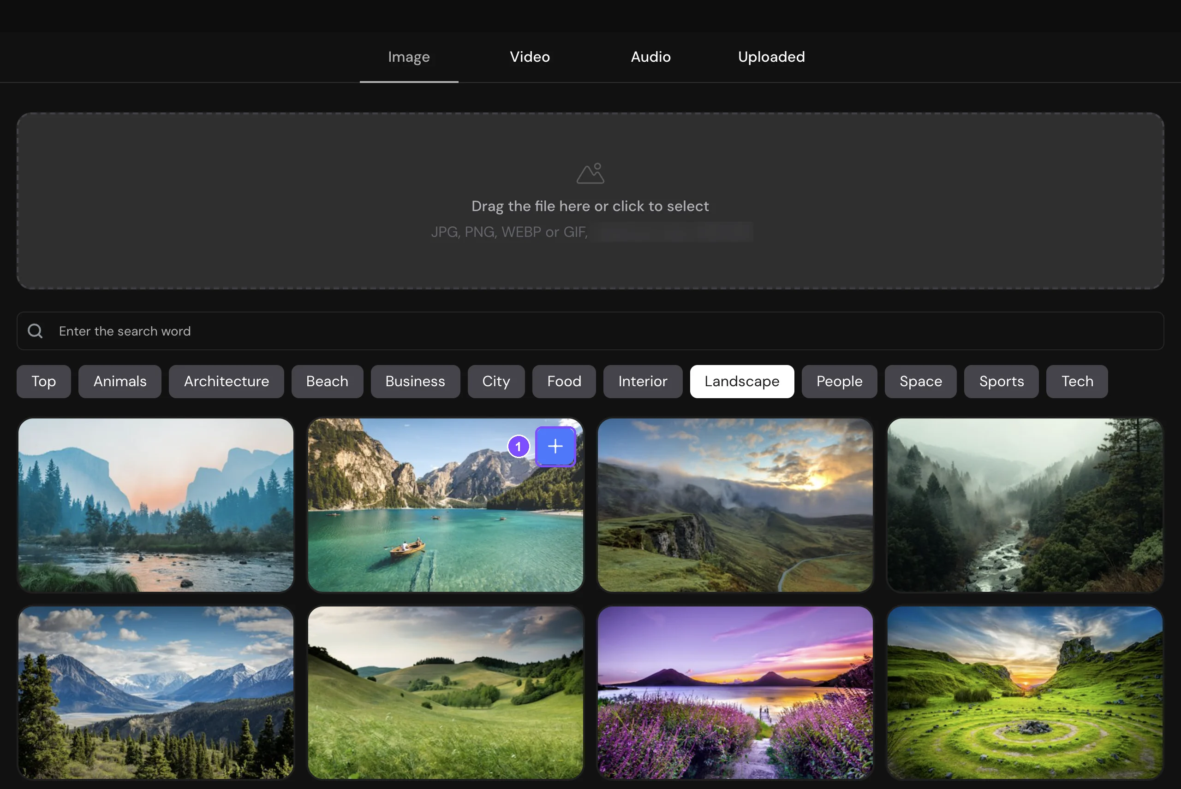Image resolution: width=1181 pixels, height=789 pixels.
Task: Switch to the Audio tab
Action: point(650,57)
